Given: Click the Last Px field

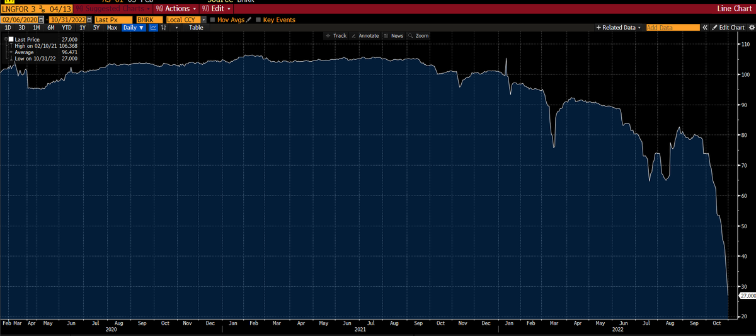Looking at the screenshot, I should point(113,20).
